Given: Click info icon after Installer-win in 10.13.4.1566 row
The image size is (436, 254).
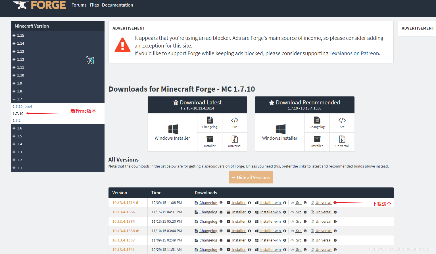Looking at the screenshot, I should 285,212.
